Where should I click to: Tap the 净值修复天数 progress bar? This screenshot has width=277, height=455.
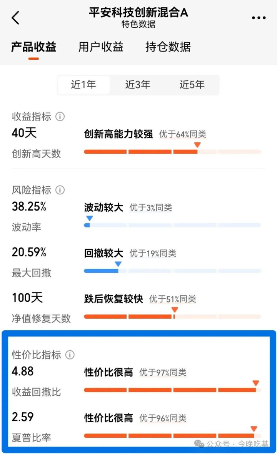coord(172,317)
